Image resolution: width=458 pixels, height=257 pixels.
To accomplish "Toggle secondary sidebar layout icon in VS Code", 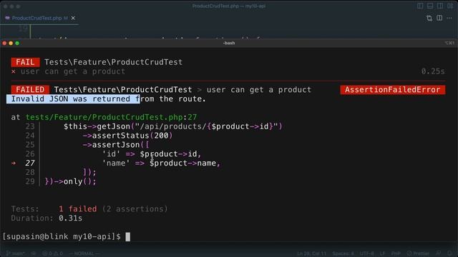I will (x=440, y=6).
